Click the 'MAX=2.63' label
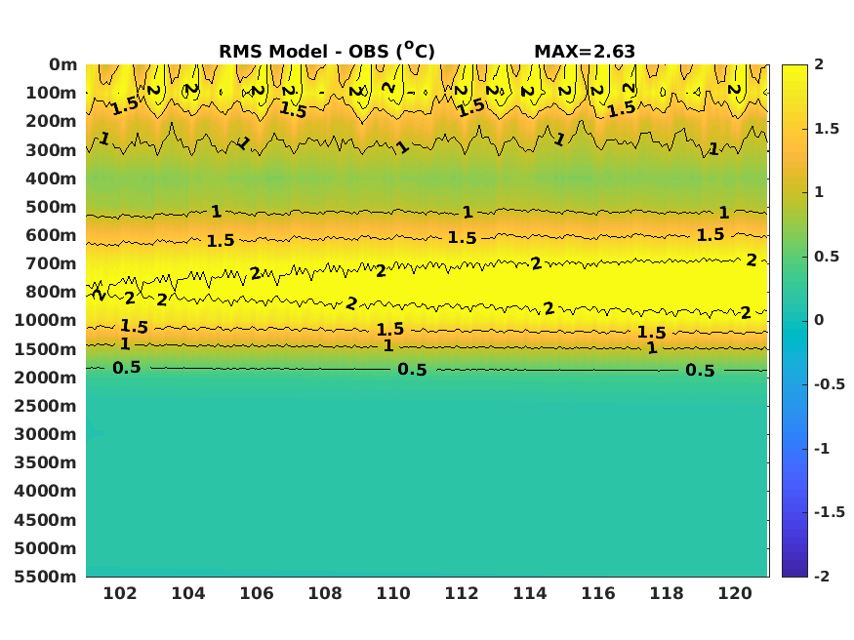The width and height of the screenshot is (854, 640). click(585, 51)
